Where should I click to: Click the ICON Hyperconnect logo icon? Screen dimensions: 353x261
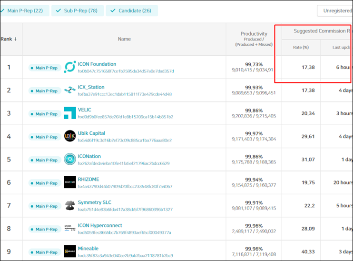click(x=70, y=228)
